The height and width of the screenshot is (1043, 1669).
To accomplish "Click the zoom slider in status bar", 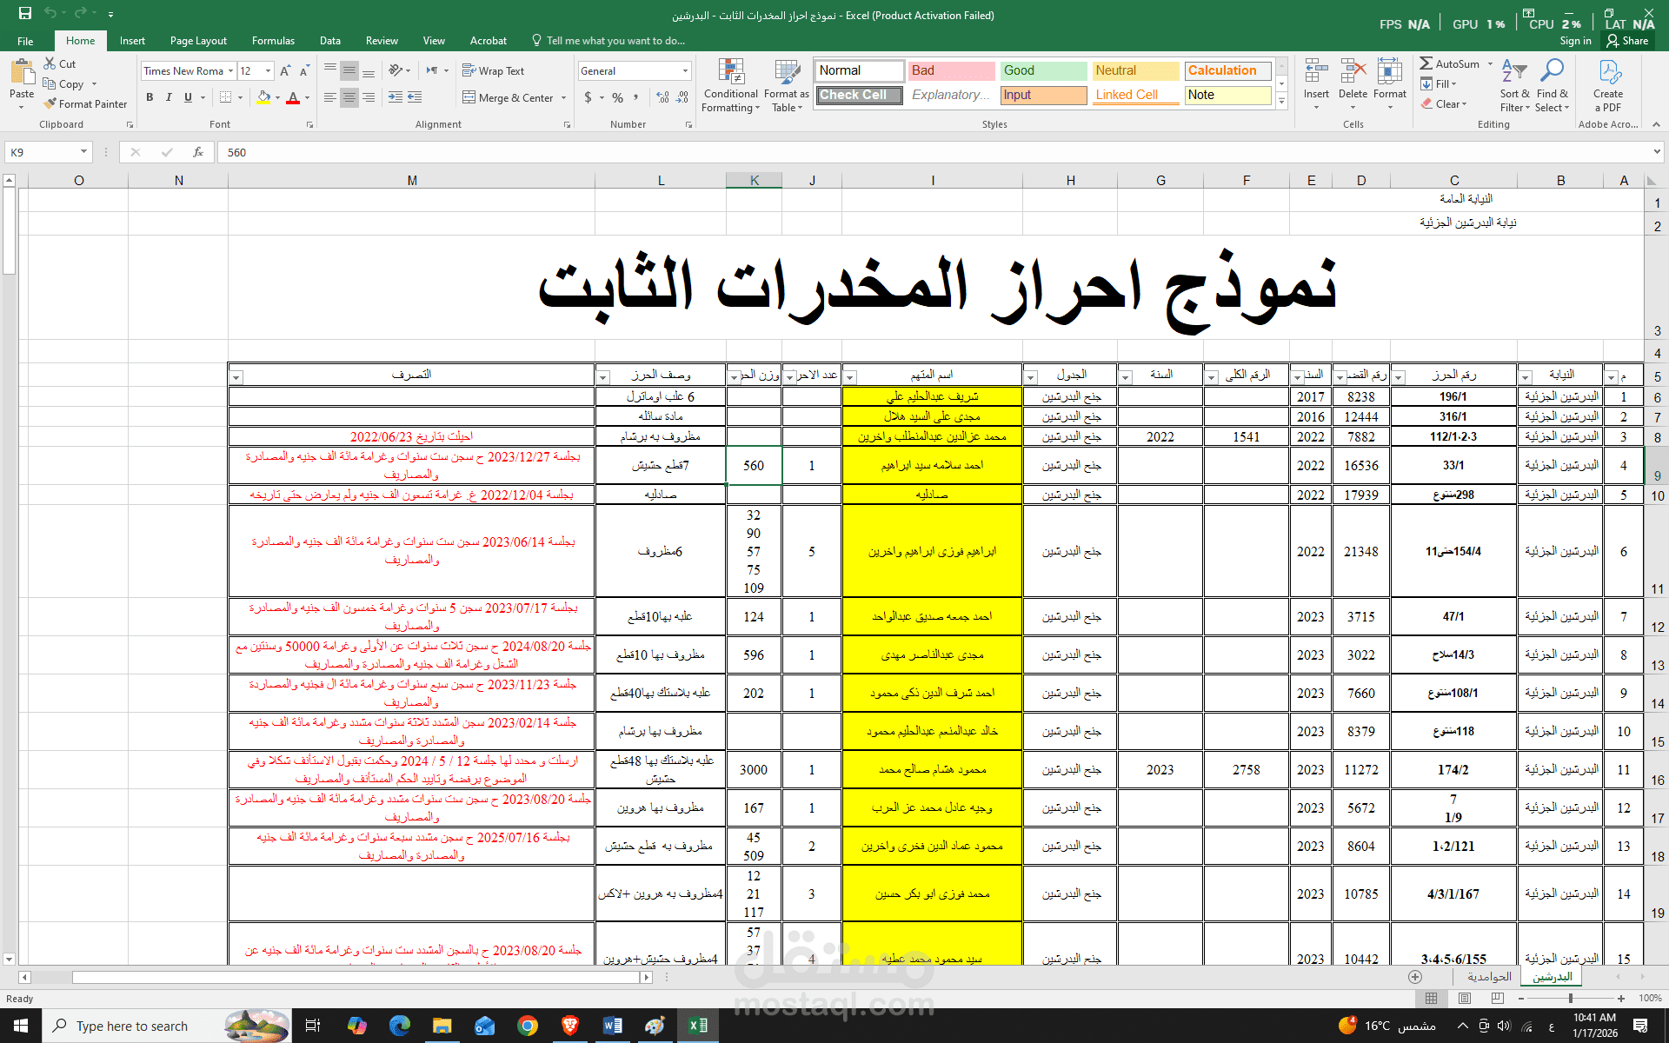I will [x=1570, y=998].
